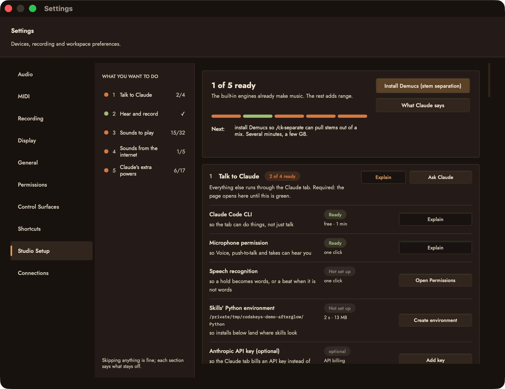Click the green macOS zoom window button
The width and height of the screenshot is (505, 389).
point(33,8)
